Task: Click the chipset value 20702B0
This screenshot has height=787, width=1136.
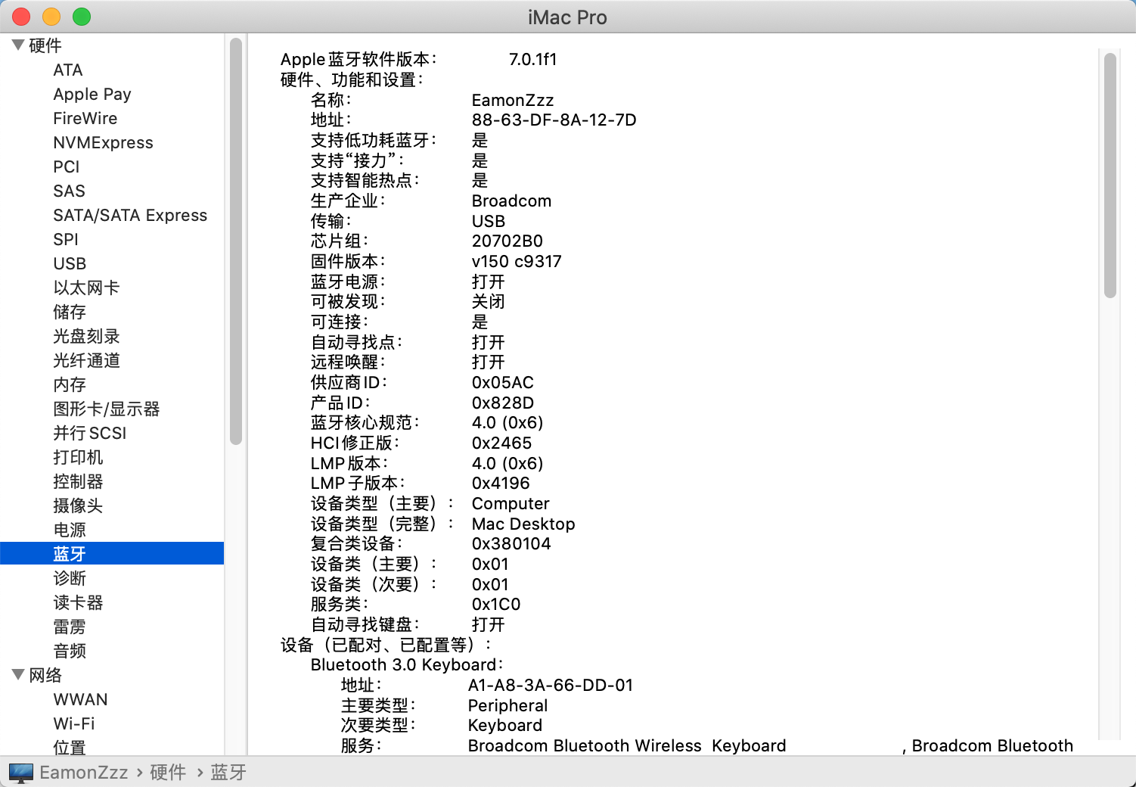Action: coord(507,241)
